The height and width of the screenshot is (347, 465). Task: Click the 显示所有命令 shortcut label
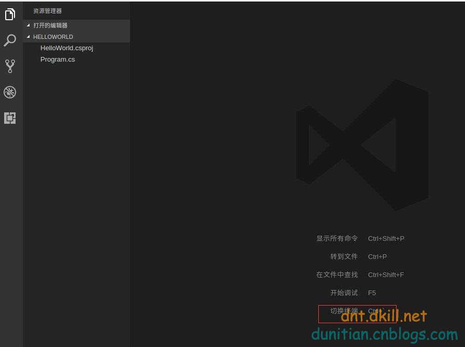click(337, 239)
